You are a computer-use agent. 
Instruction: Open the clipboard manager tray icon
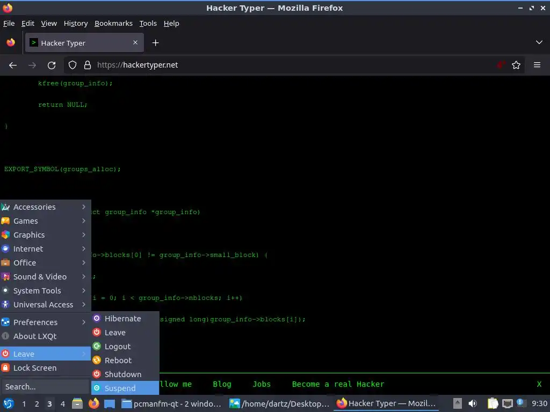(x=493, y=403)
